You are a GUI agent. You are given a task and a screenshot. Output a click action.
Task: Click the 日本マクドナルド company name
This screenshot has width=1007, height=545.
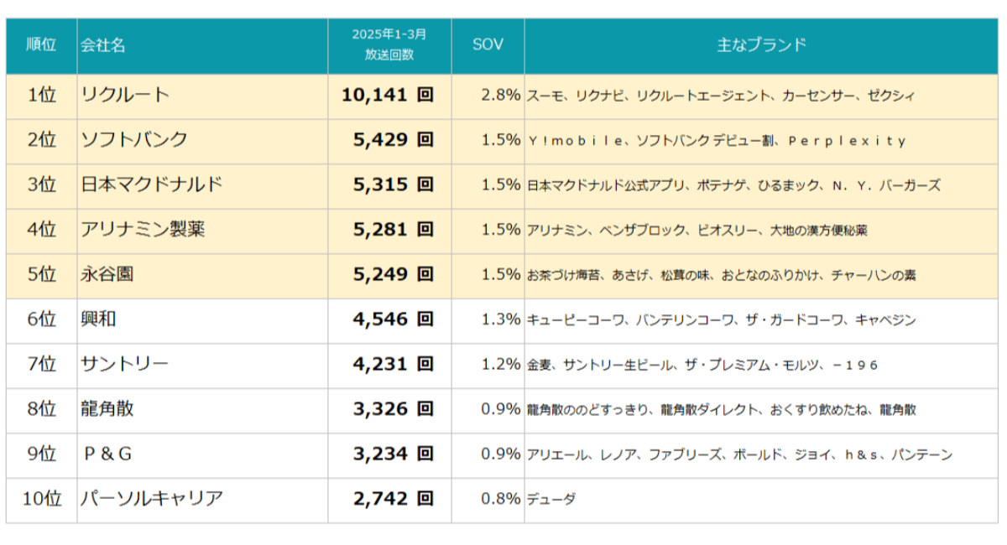click(152, 185)
